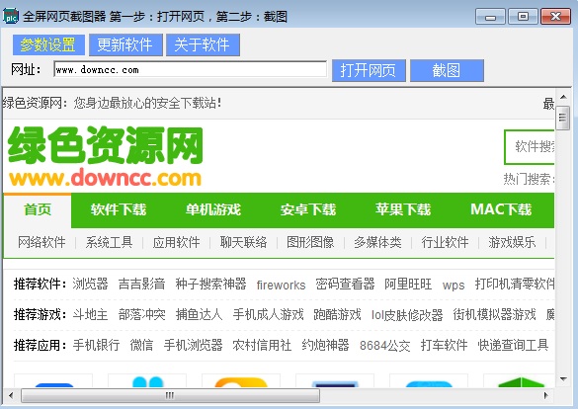
Task: Click the horizontal scrollbar right arrow
Action: point(546,396)
